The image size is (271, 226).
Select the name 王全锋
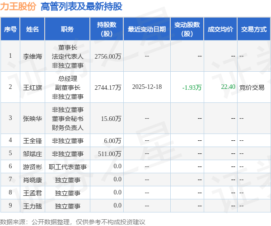point(33,141)
